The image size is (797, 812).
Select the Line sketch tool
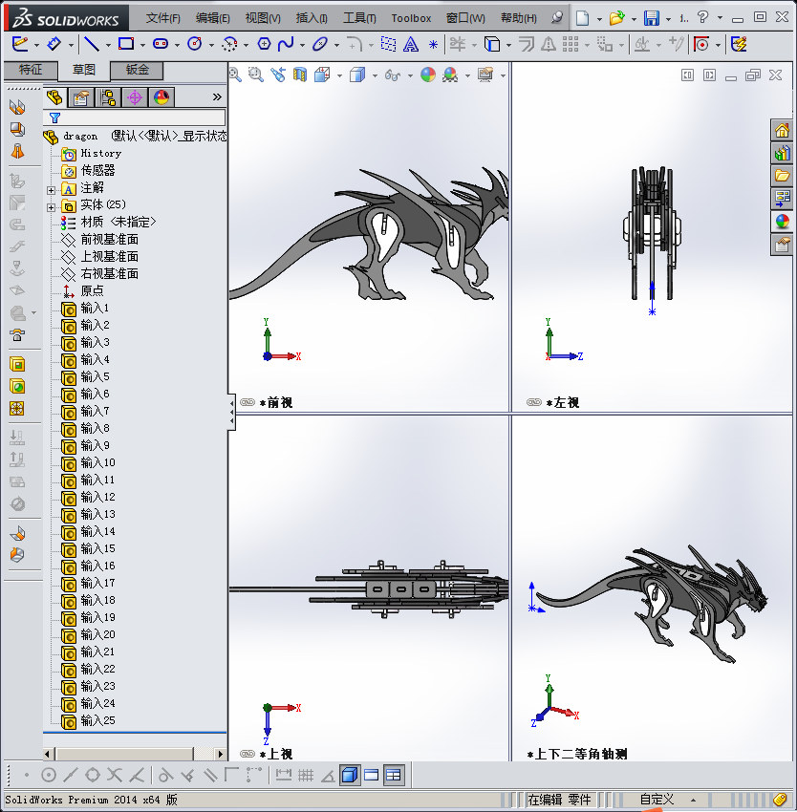click(x=91, y=44)
